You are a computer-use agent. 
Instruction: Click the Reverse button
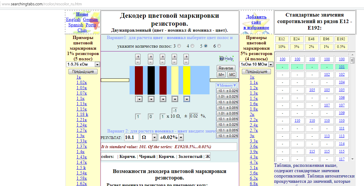pyautogui.click(x=226, y=68)
